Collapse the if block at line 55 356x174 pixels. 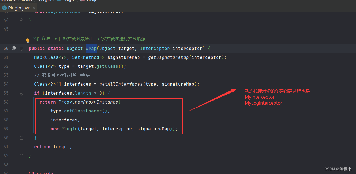(x=21, y=93)
